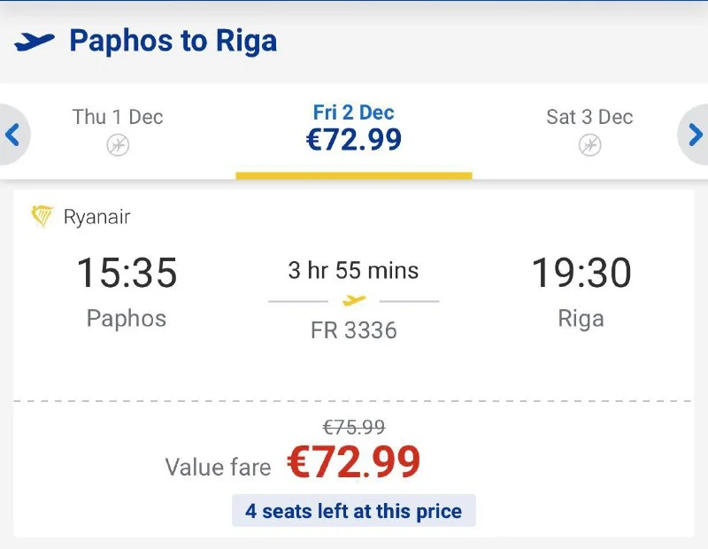Click the '4 seats left at this price' badge

pos(354,511)
